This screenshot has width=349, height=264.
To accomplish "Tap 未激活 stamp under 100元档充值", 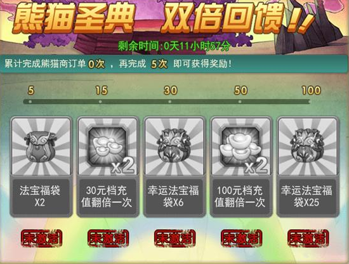I will (241, 238).
